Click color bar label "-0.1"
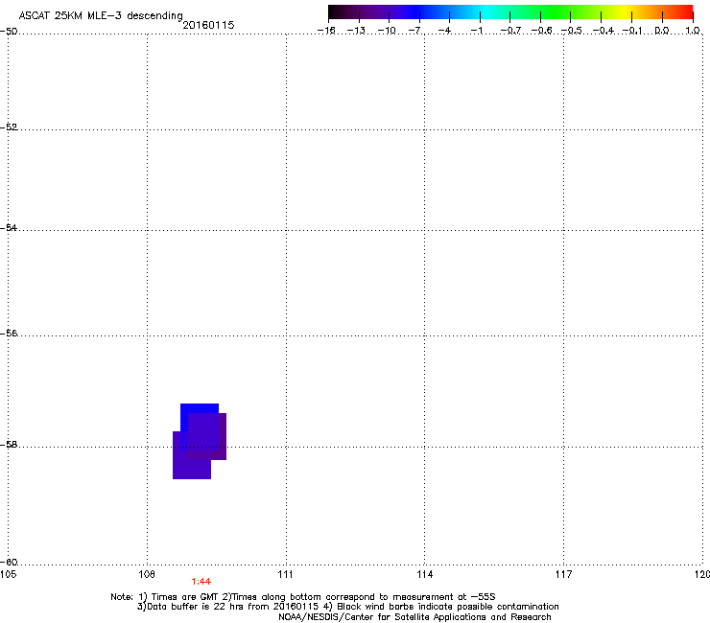The height and width of the screenshot is (623, 710). 632,31
